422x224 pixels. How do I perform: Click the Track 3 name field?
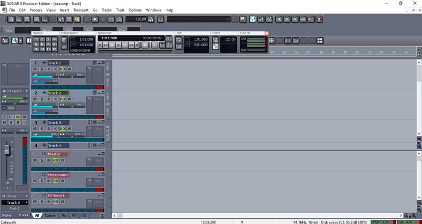click(58, 123)
